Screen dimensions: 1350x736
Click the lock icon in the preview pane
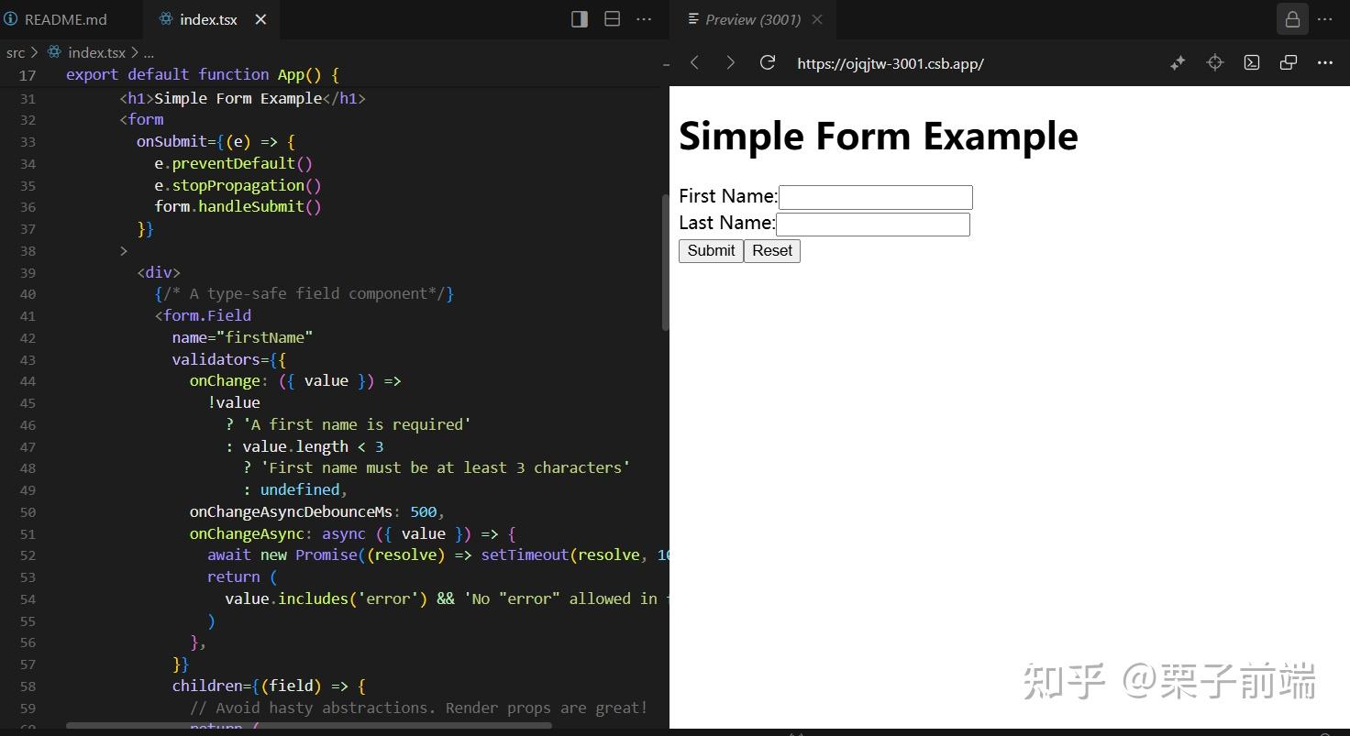(x=1292, y=19)
